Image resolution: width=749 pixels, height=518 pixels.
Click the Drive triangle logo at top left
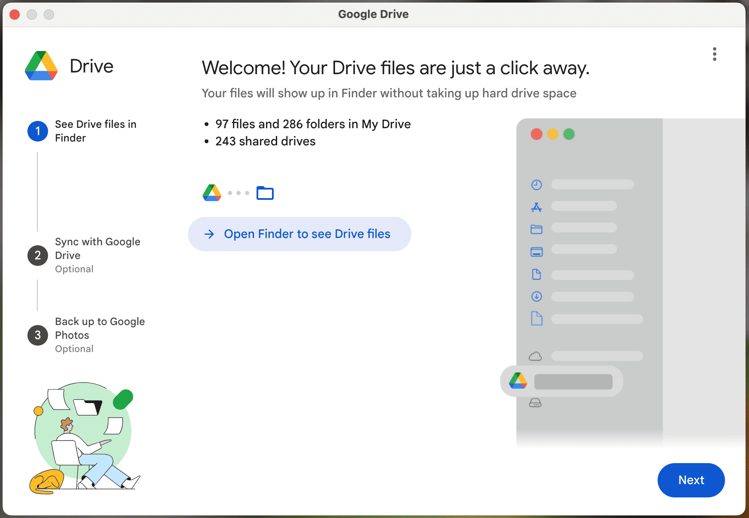[41, 66]
